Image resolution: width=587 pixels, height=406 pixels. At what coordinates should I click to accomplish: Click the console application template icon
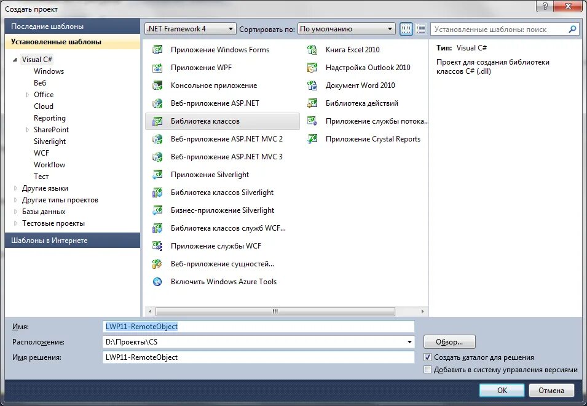(x=157, y=86)
